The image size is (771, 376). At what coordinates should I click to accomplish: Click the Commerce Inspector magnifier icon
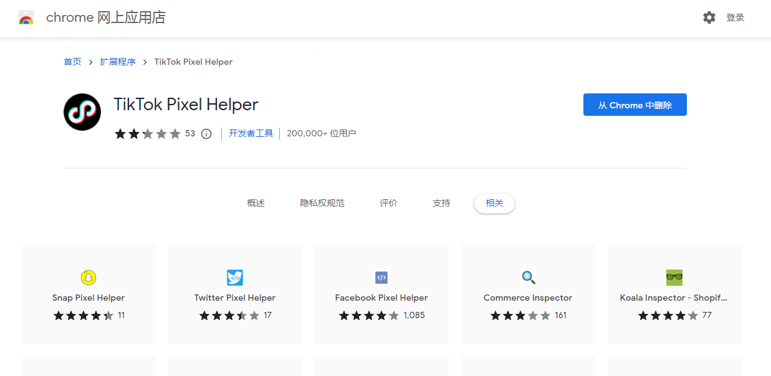coord(528,278)
